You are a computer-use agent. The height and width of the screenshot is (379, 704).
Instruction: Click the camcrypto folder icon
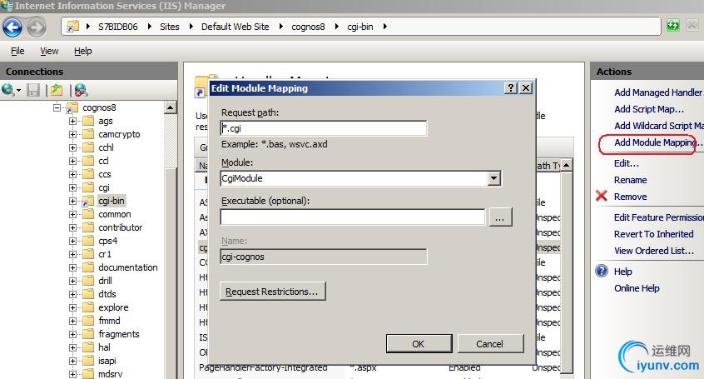(x=88, y=134)
